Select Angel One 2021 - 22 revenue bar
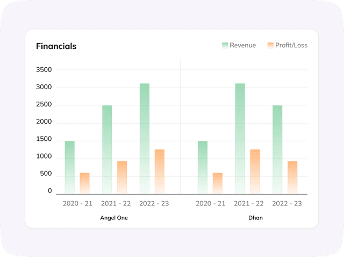344x257 pixels. point(107,149)
